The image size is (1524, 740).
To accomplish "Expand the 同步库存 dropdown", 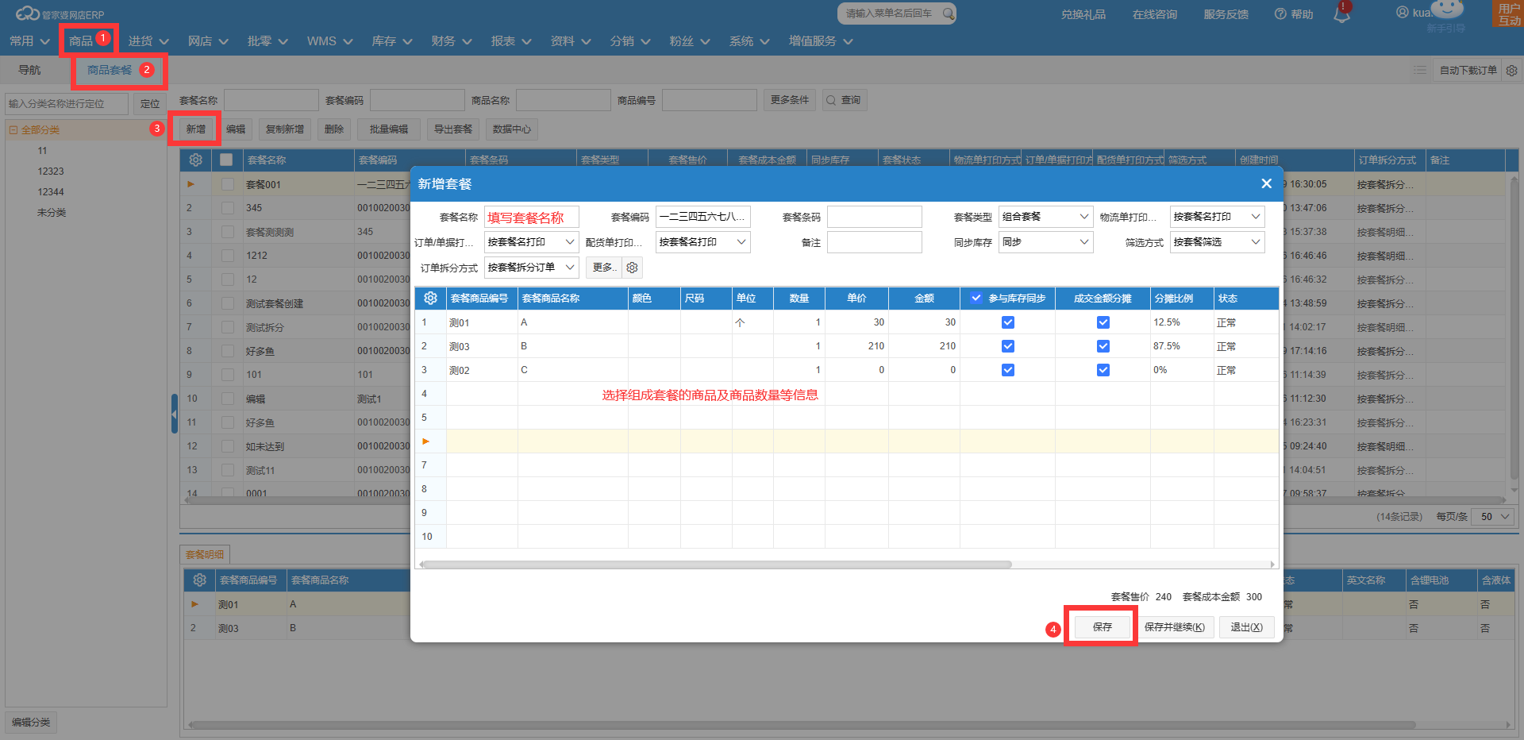I will [x=1045, y=242].
